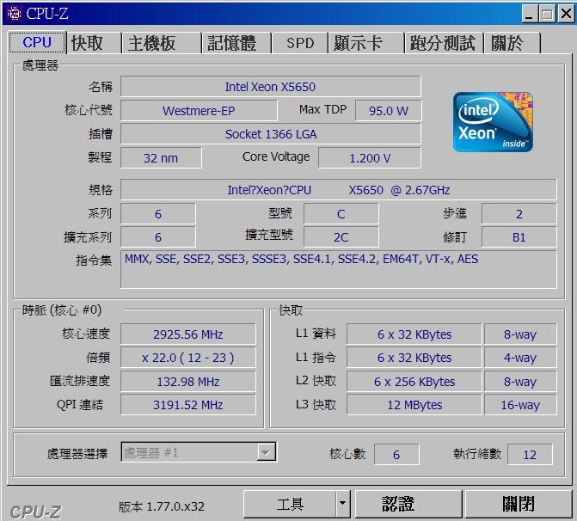Click the Core Voltage value 1.200 V
The image size is (577, 521).
pos(370,158)
